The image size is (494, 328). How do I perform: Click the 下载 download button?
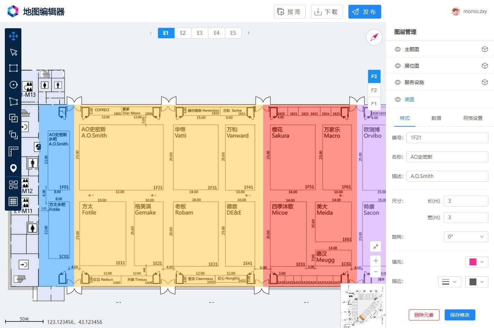pos(327,12)
